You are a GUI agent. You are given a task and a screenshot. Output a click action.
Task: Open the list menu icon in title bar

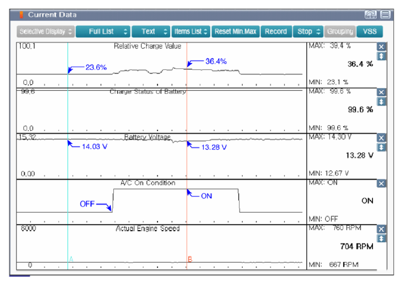[385, 15]
